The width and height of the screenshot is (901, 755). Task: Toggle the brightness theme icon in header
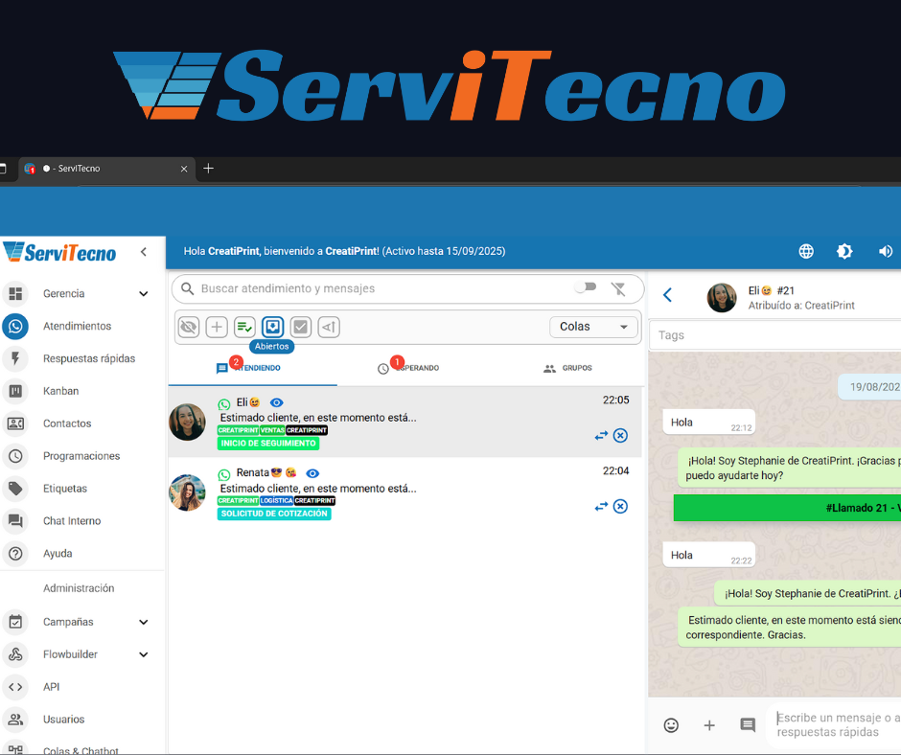[x=844, y=251]
